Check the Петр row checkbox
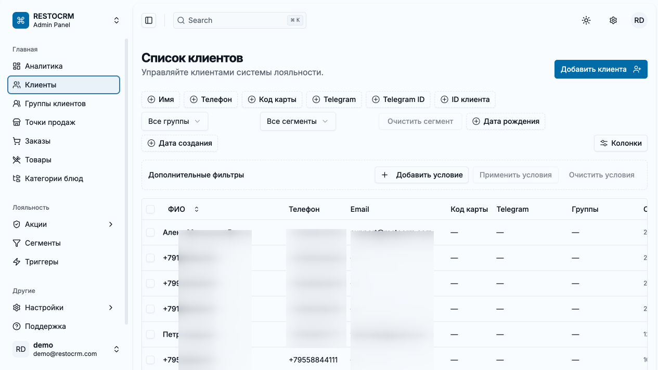This screenshot has width=658, height=370. pyautogui.click(x=150, y=334)
